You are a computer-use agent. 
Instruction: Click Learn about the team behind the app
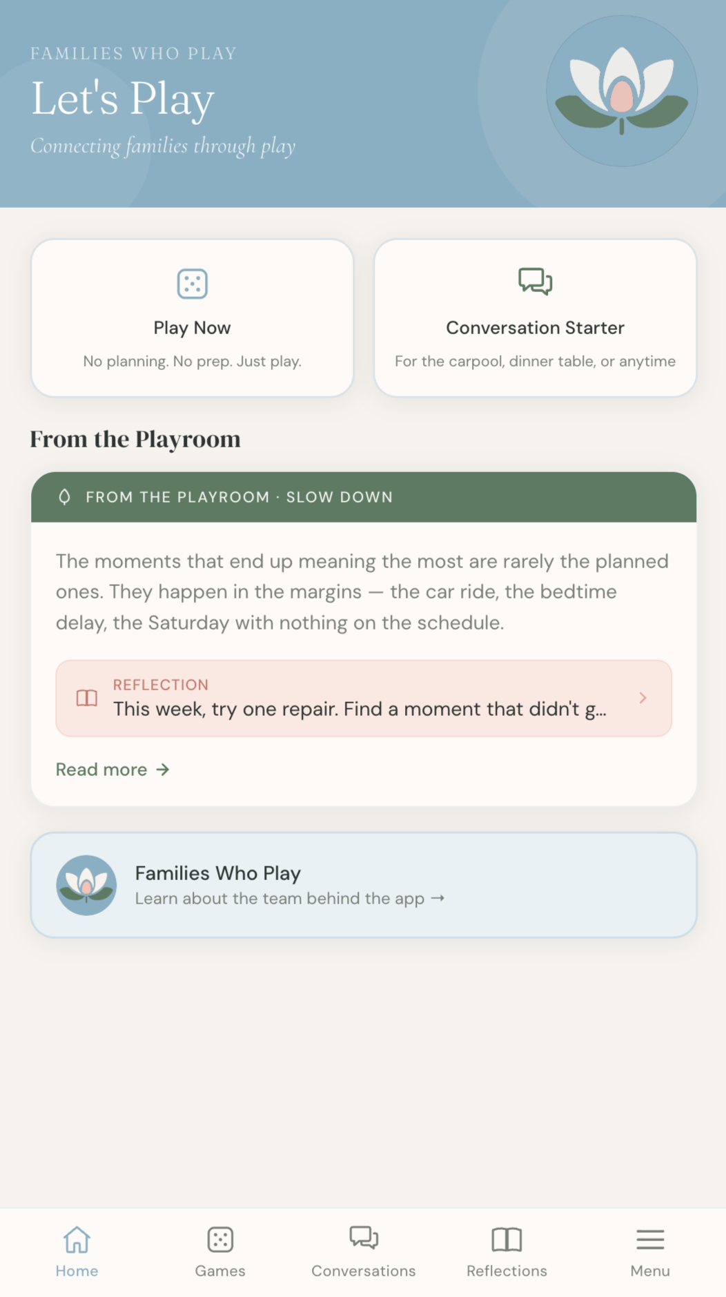[290, 898]
